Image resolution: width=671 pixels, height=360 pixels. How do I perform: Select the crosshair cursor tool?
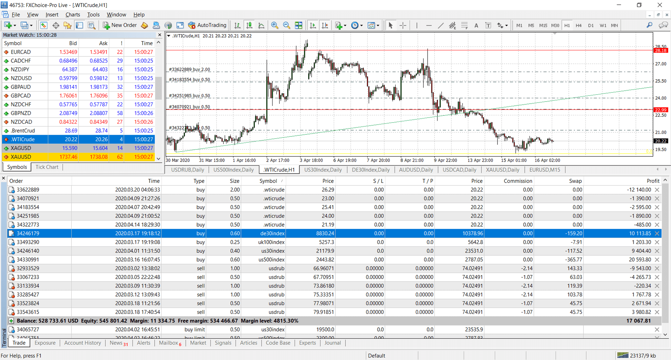(402, 25)
